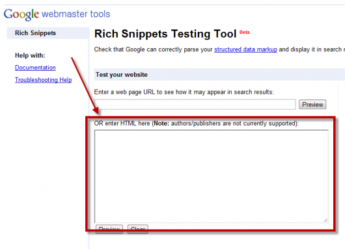The image size is (345, 249).
Task: Click the red Beta label
Action: (x=245, y=33)
